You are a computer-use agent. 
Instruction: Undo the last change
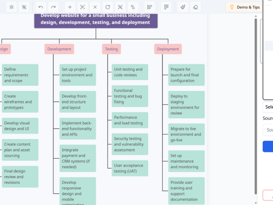pos(40,7)
